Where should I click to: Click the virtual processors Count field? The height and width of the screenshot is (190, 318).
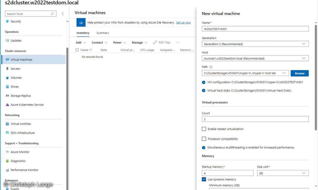click(x=255, y=119)
